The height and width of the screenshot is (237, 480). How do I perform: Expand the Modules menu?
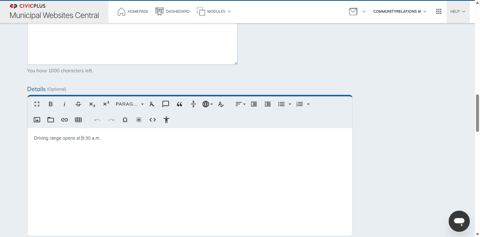214,12
